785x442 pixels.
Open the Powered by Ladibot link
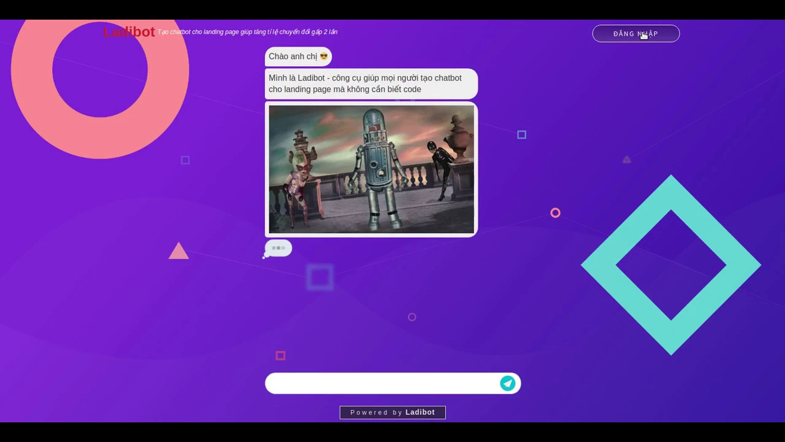click(x=392, y=413)
